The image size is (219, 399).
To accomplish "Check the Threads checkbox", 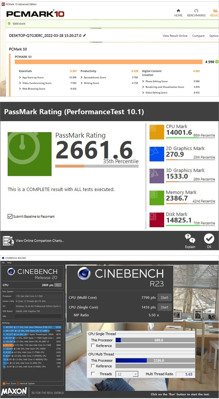I will pyautogui.click(x=93, y=374).
